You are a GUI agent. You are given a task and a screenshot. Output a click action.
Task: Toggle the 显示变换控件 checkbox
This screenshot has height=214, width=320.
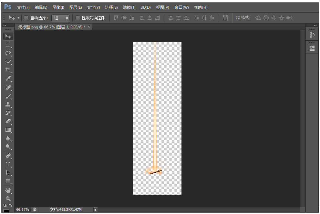pyautogui.click(x=78, y=18)
